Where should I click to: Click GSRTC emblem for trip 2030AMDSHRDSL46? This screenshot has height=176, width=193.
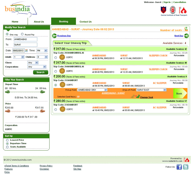click(62, 57)
